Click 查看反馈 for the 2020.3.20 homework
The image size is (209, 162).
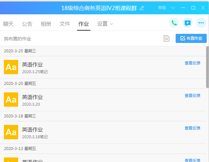coord(192,96)
